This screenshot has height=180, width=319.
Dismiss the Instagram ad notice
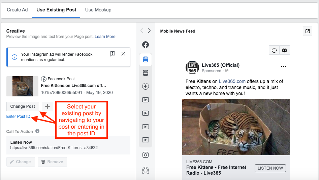tap(123, 54)
